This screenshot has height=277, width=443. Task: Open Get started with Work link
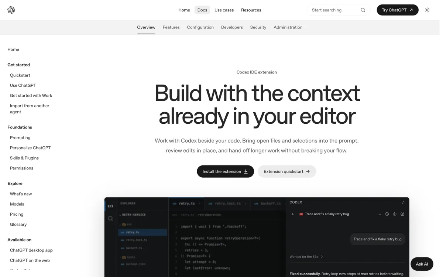[x=31, y=96]
